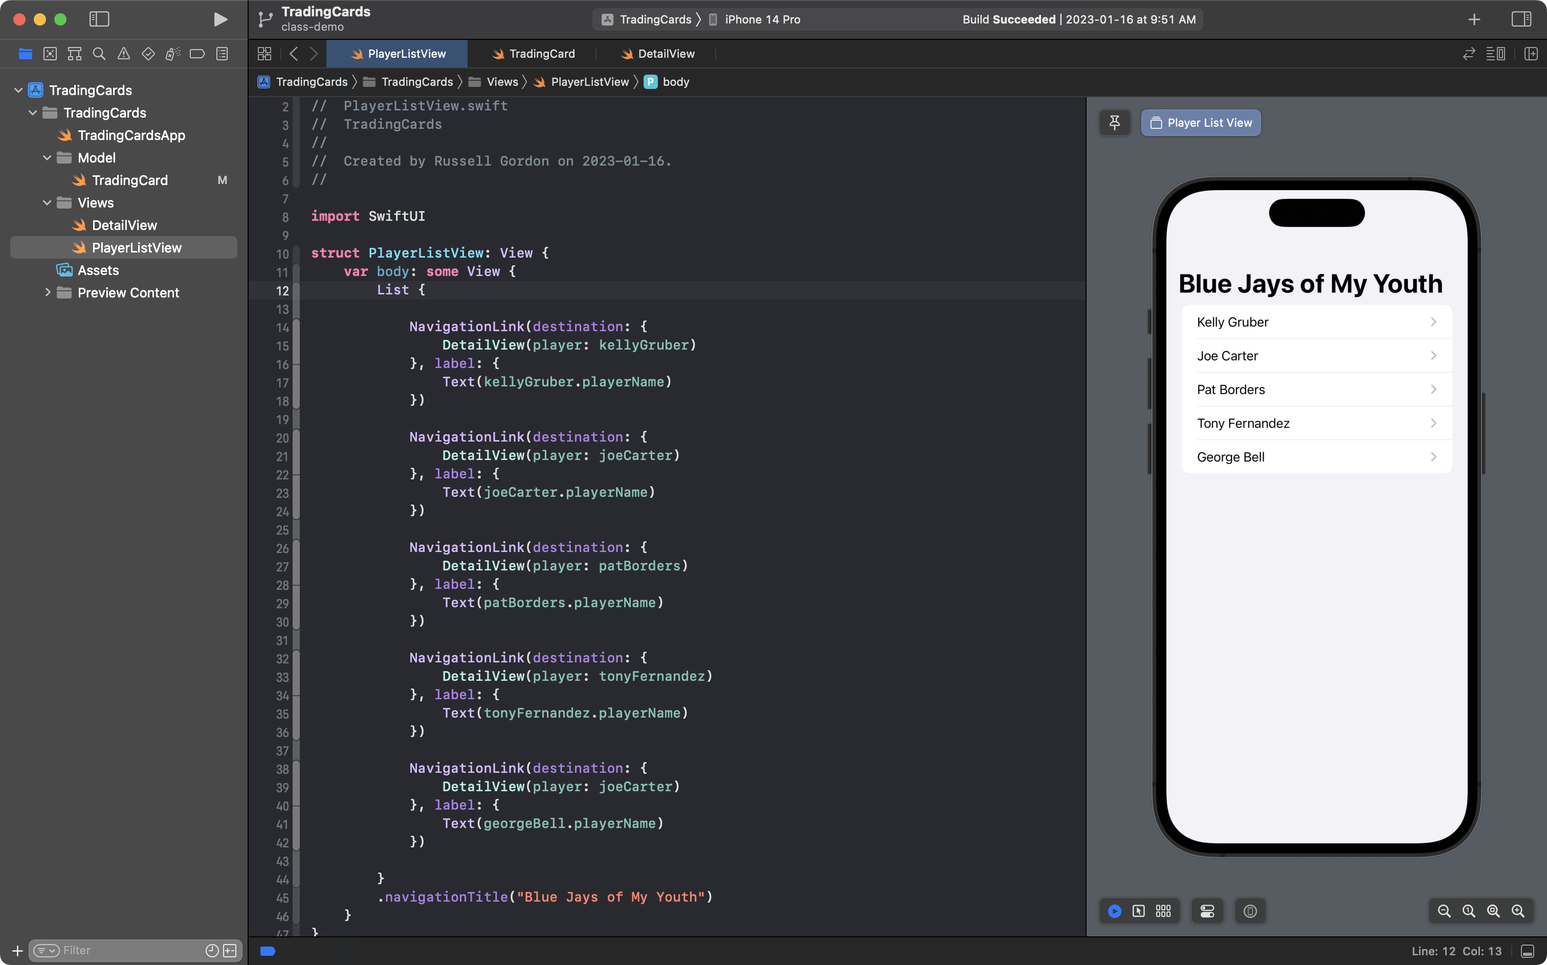
Task: Click the color scheme toggle icon
Action: 1208,910
